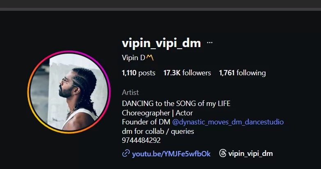Click the phone number 9744484292

click(141, 140)
